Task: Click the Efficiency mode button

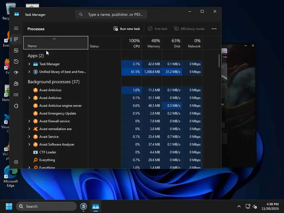Action: point(189,29)
